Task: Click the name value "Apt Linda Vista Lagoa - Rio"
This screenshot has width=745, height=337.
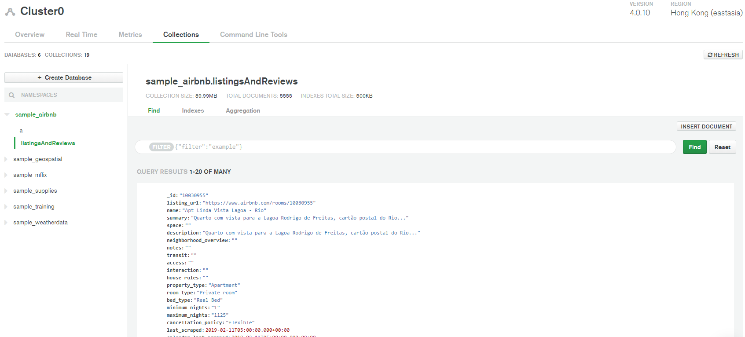Action: tap(224, 210)
